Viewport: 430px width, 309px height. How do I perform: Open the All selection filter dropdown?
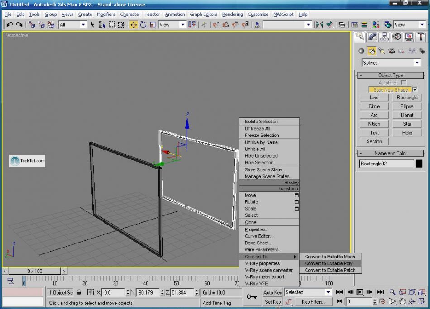tap(73, 25)
